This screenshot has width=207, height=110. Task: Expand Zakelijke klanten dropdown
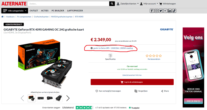[x=128, y=4]
